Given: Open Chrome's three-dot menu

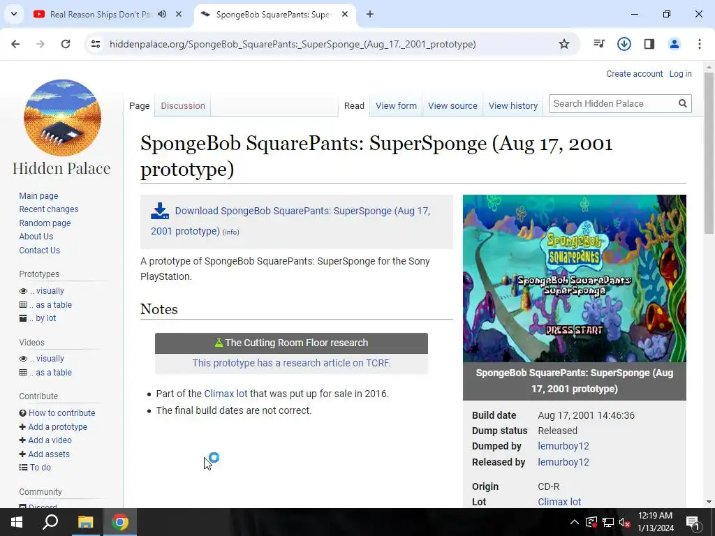Looking at the screenshot, I should pos(700,44).
